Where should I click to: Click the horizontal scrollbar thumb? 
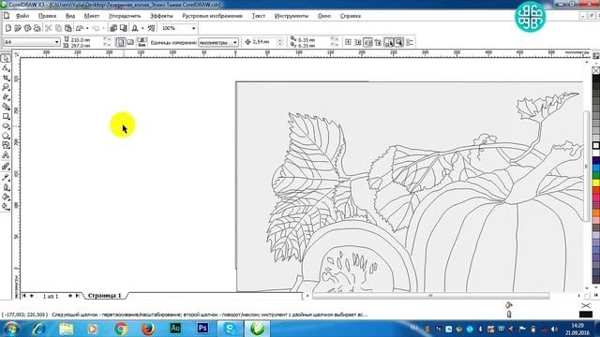pos(430,296)
